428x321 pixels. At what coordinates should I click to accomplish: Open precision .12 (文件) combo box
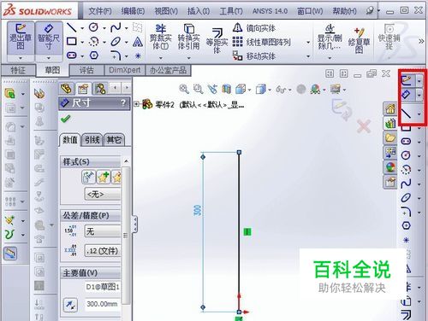[103, 251]
